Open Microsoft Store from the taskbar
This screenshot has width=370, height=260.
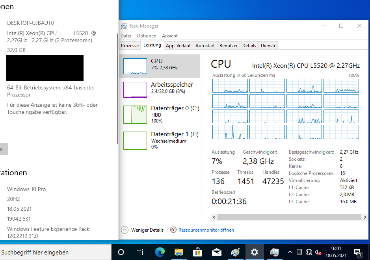(197, 252)
